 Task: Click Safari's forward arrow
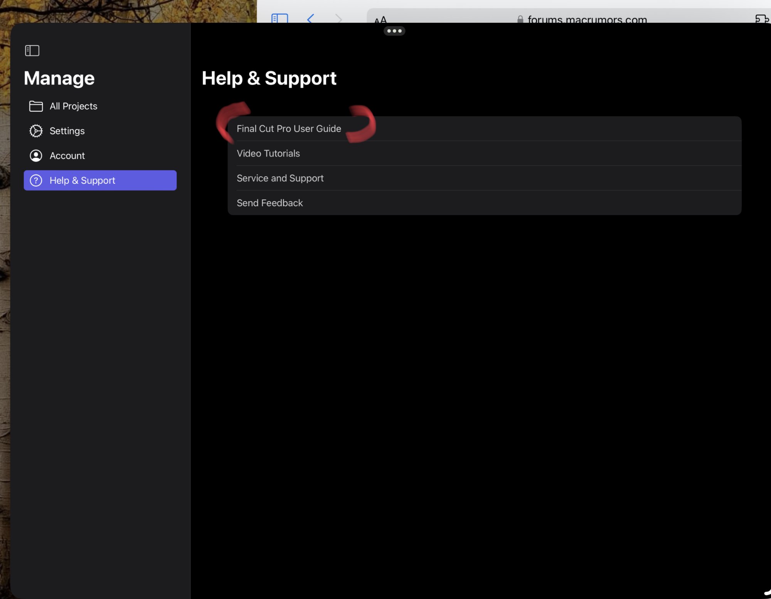pyautogui.click(x=338, y=18)
